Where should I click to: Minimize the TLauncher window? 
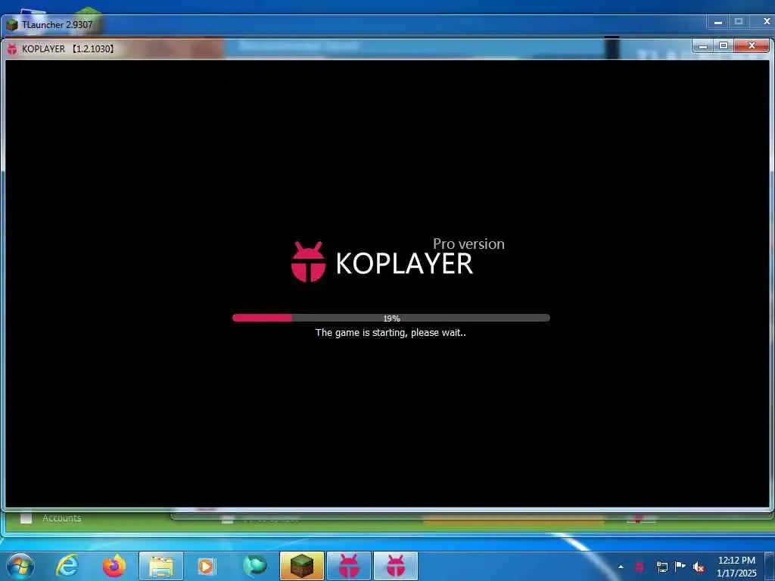click(718, 22)
